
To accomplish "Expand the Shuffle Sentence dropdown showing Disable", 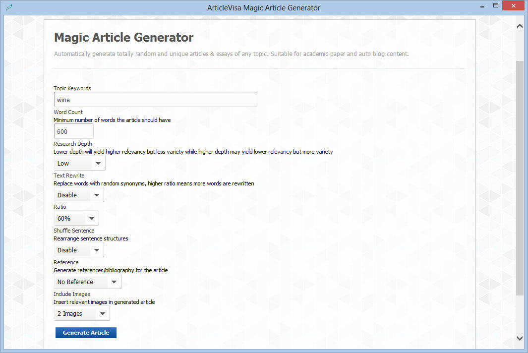I will click(79, 250).
